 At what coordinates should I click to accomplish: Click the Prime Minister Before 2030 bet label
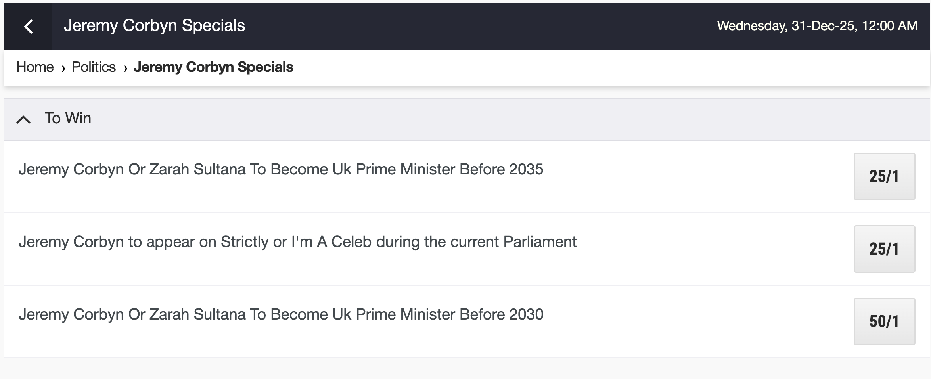coord(281,314)
